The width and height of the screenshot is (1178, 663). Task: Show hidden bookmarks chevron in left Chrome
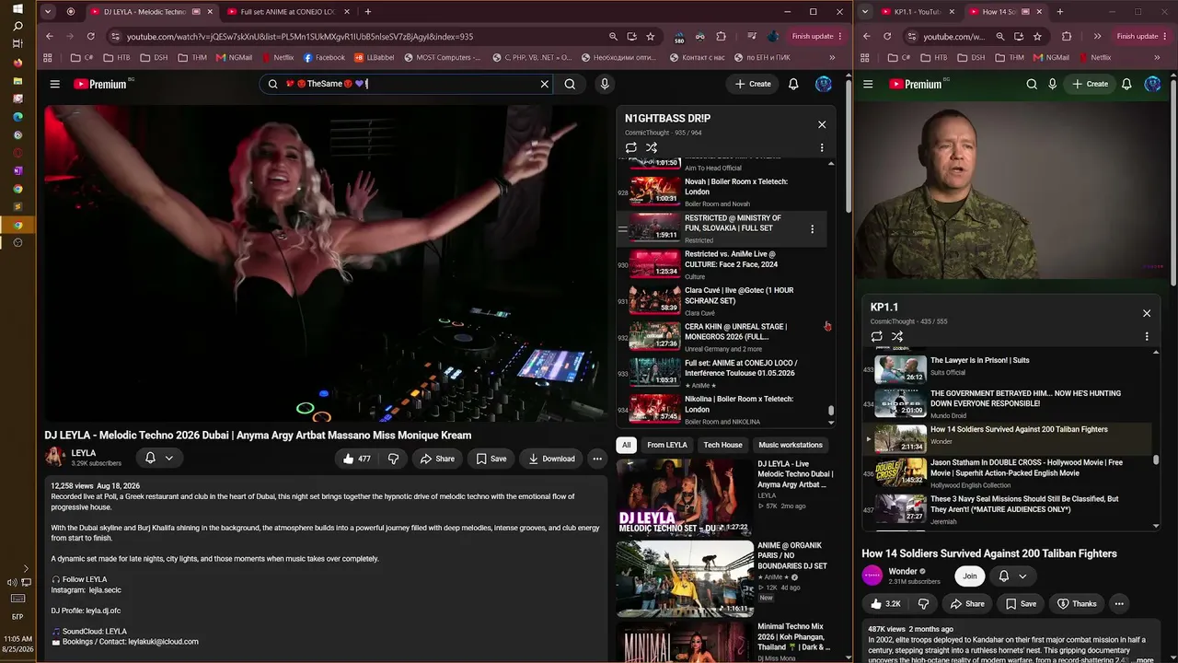(x=832, y=57)
